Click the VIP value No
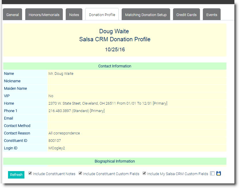This screenshot has height=188, width=239. click(x=51, y=96)
